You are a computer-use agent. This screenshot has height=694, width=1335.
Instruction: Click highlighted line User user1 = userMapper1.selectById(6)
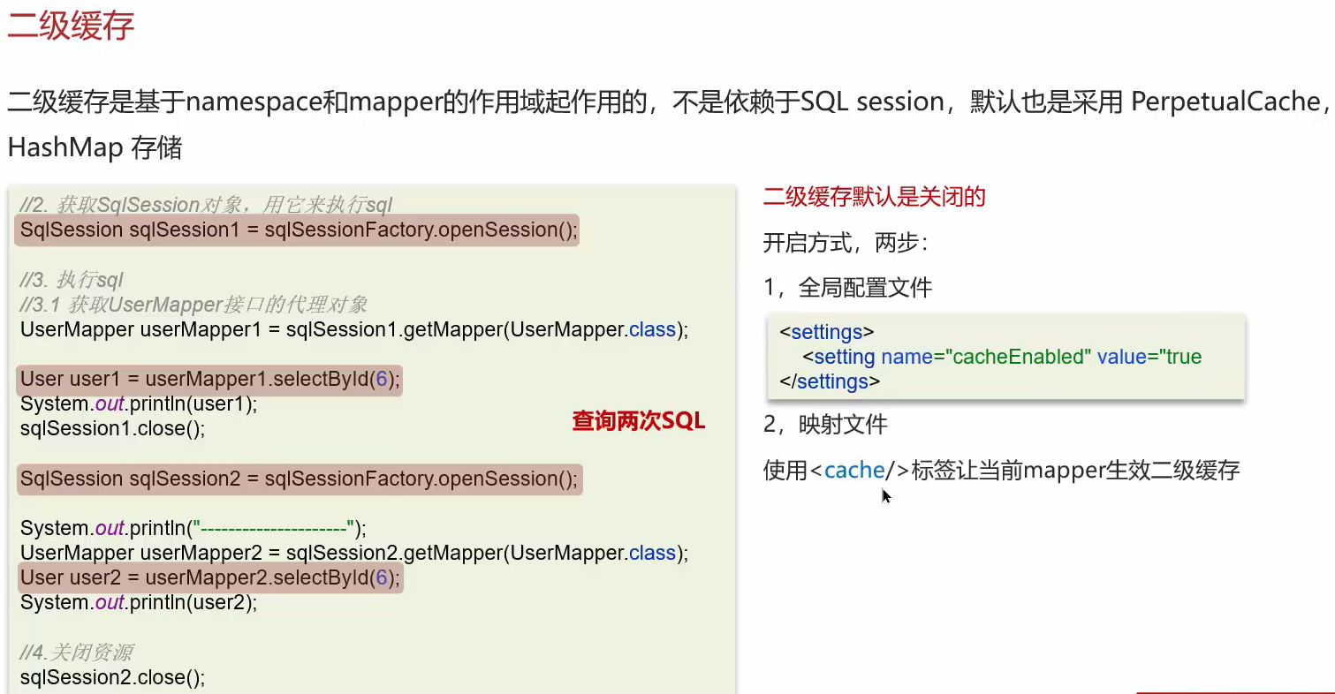pos(209,380)
